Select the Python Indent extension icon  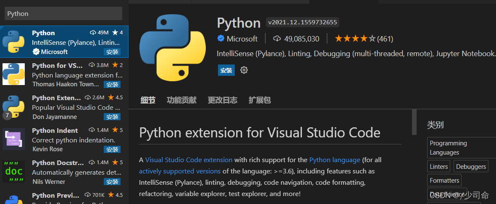coord(13,139)
